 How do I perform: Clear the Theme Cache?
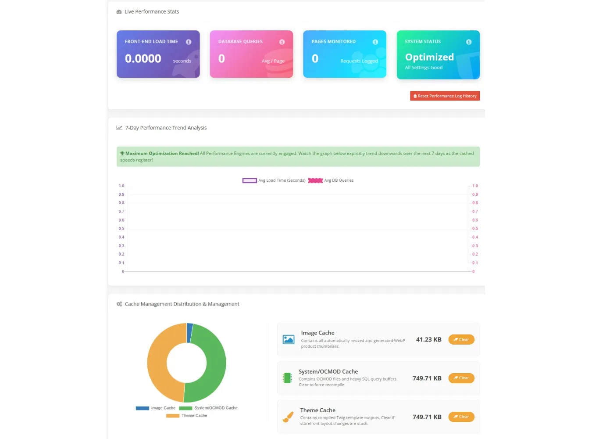coord(461,417)
